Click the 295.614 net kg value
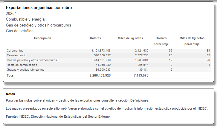 point(142,65)
